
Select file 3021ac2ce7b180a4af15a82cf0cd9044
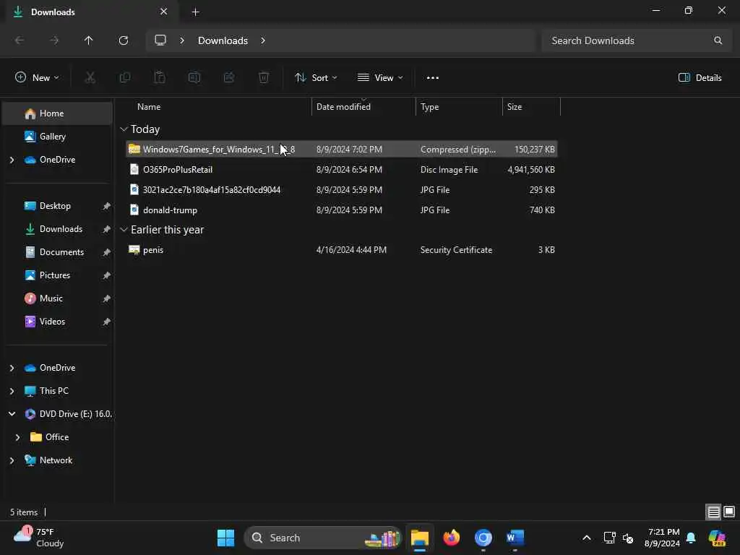[342, 190]
